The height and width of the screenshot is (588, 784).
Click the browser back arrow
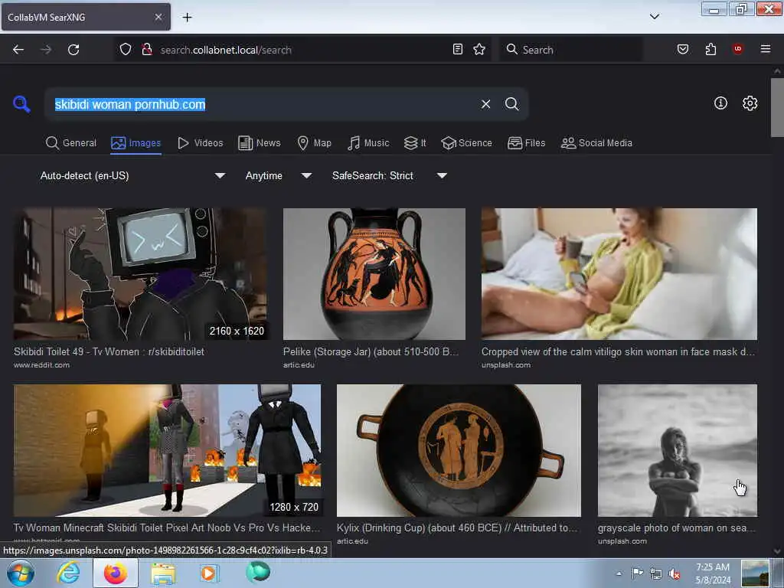[18, 50]
